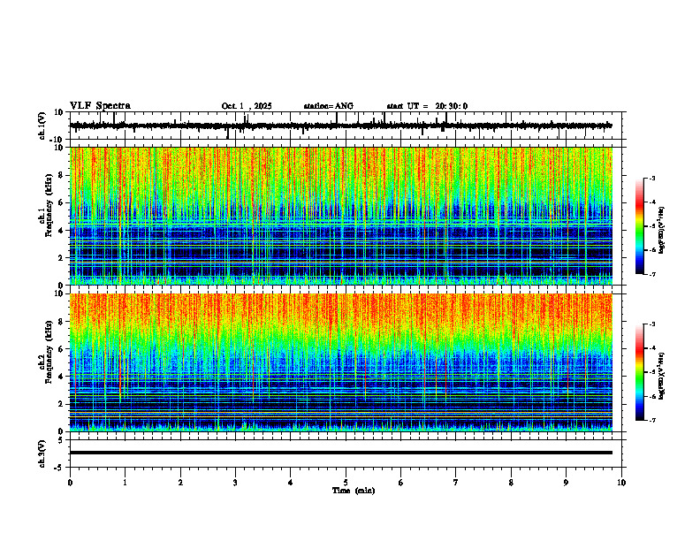Image resolution: width=700 pixels, height=541 pixels.
Task: Click the "ch.3(V)" axis label
Action: click(x=42, y=453)
